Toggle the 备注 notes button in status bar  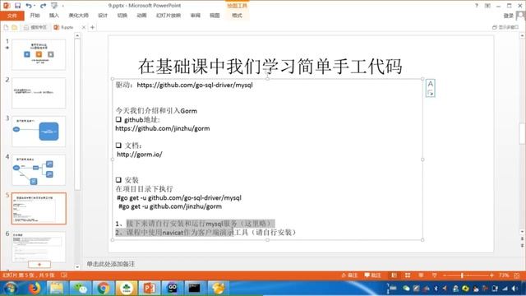[x=349, y=275]
